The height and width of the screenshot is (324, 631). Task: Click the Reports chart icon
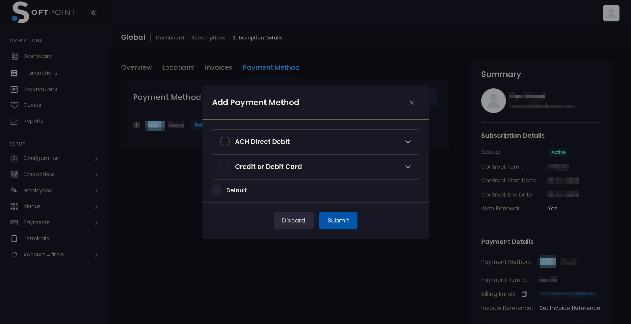coord(14,121)
